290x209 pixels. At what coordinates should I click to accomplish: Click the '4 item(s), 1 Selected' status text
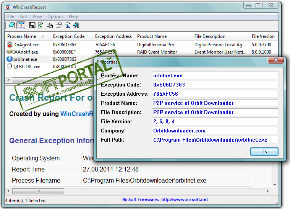(25, 201)
